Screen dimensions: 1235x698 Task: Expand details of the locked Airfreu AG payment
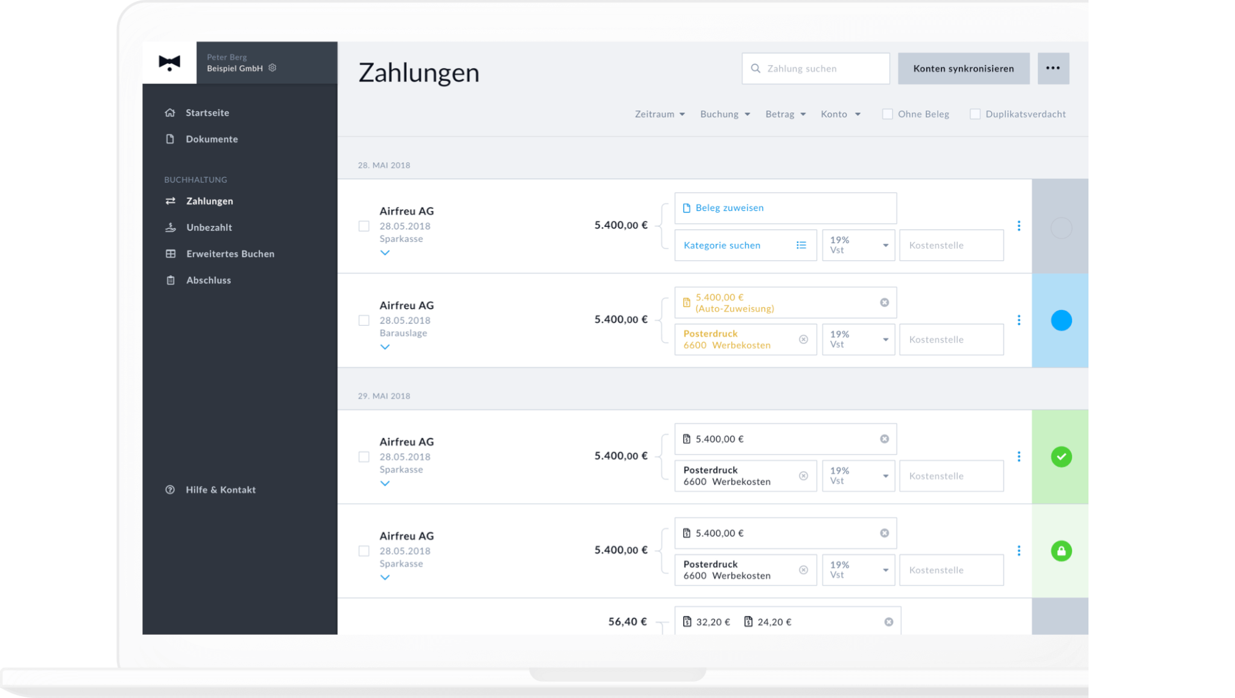click(385, 577)
